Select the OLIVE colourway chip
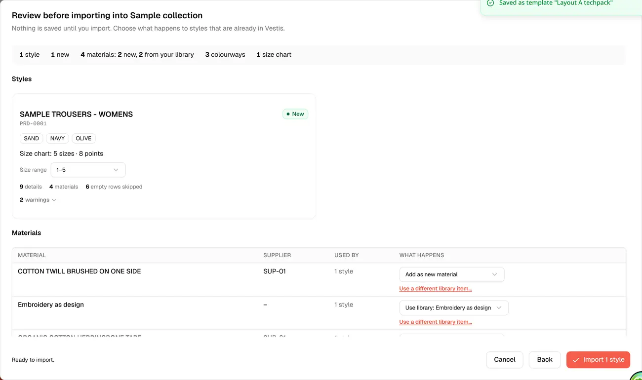Image resolution: width=642 pixels, height=380 pixels. pos(83,139)
